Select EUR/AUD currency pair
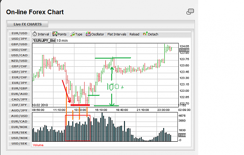Image resolution: width=244 pixels, height=155 pixels. [x=19, y=94]
